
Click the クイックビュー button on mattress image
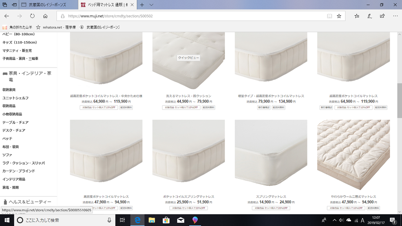[188, 58]
